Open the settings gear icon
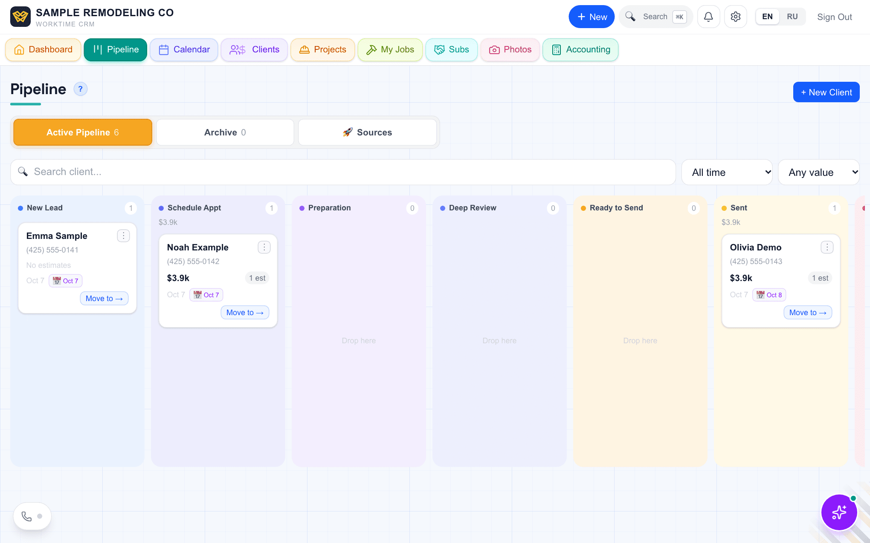 click(x=735, y=17)
